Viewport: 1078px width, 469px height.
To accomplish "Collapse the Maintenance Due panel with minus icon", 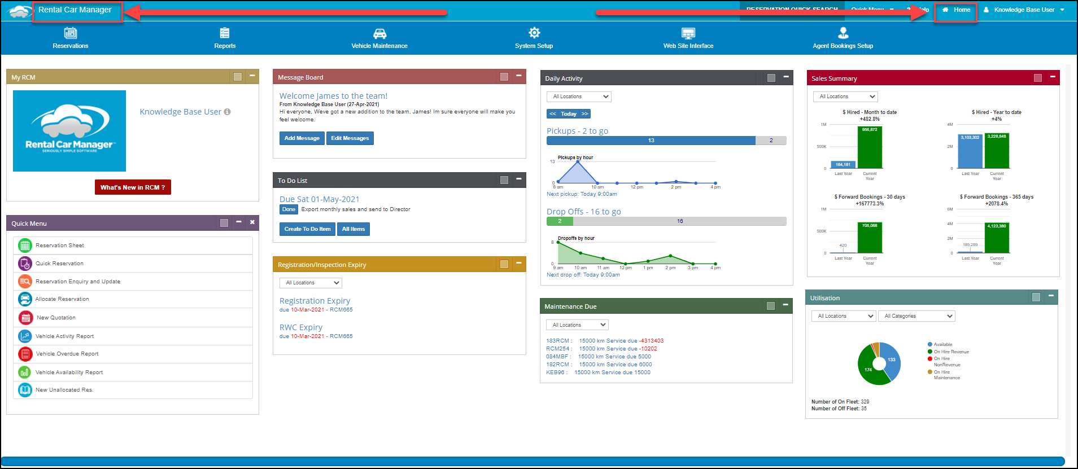I will tap(785, 305).
